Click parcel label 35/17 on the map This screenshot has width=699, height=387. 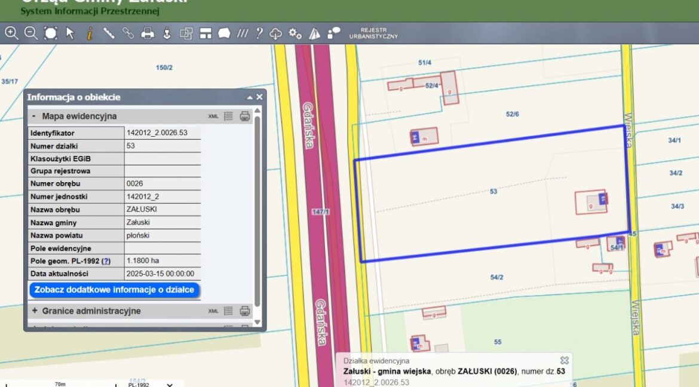click(x=10, y=82)
